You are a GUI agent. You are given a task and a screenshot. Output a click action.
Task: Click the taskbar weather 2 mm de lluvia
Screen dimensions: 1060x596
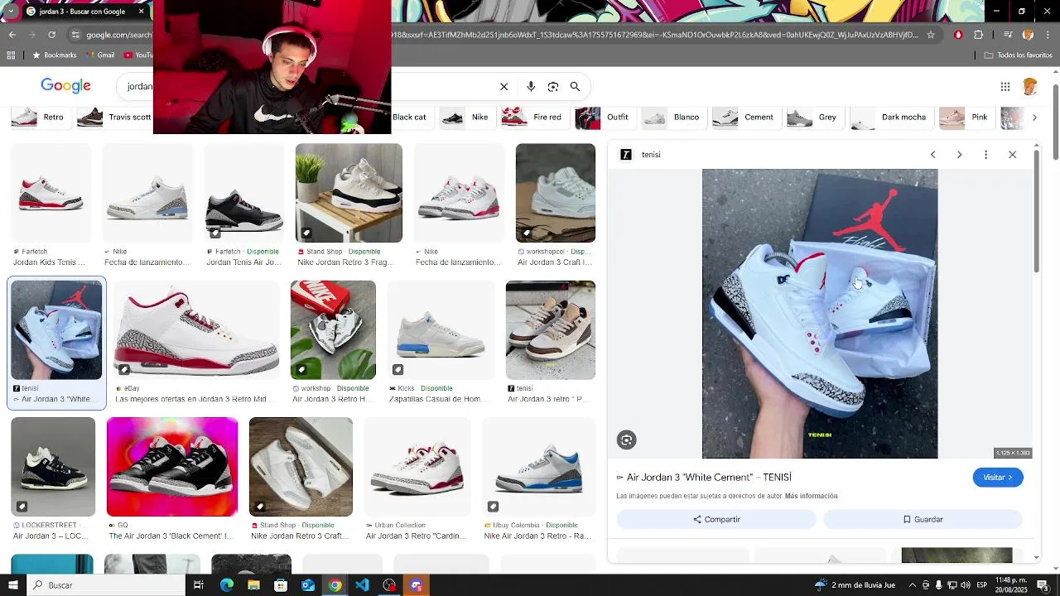click(855, 585)
